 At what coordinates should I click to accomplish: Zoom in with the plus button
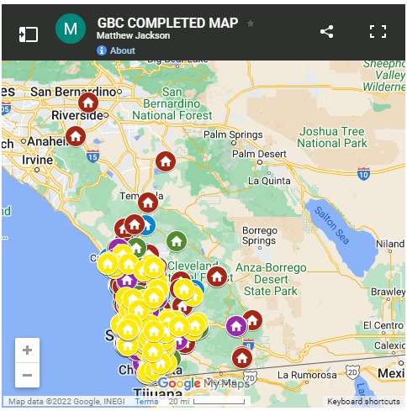point(27,350)
